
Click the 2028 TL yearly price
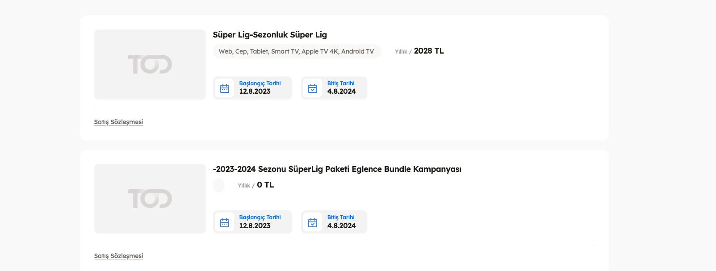[x=429, y=51]
